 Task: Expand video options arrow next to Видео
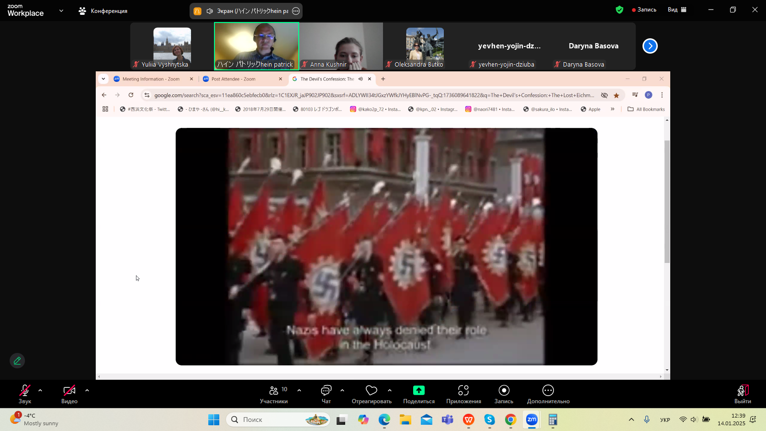pyautogui.click(x=87, y=390)
